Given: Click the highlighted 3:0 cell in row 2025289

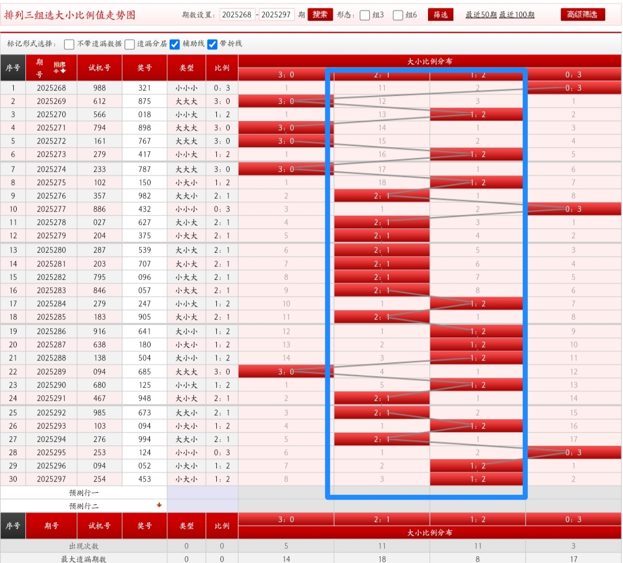Looking at the screenshot, I should coord(286,372).
